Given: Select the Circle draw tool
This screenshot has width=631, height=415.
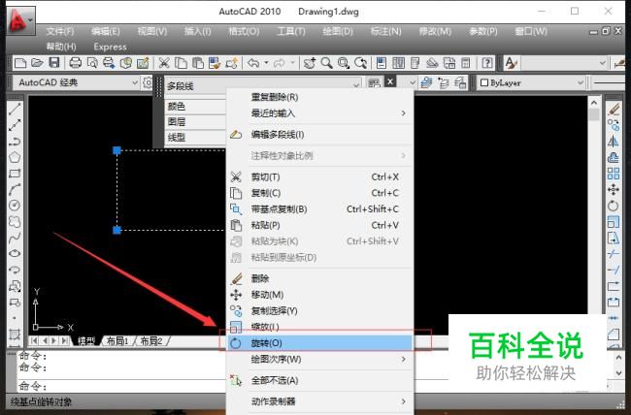Looking at the screenshot, I should [x=15, y=206].
